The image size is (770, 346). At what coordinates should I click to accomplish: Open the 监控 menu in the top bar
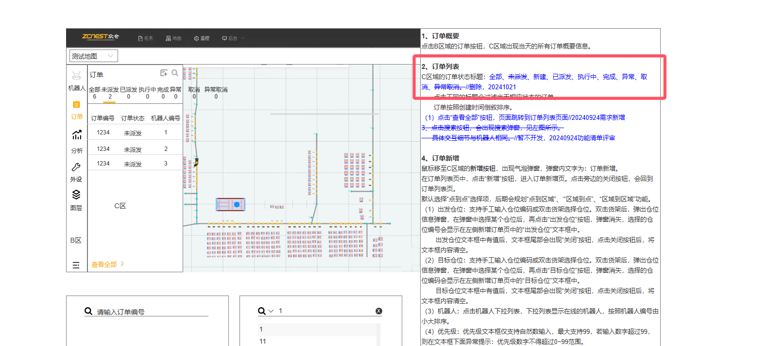point(202,38)
